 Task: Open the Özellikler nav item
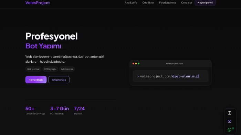point(148,3)
